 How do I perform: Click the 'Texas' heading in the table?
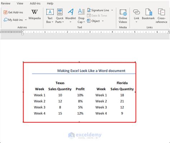[60, 83]
